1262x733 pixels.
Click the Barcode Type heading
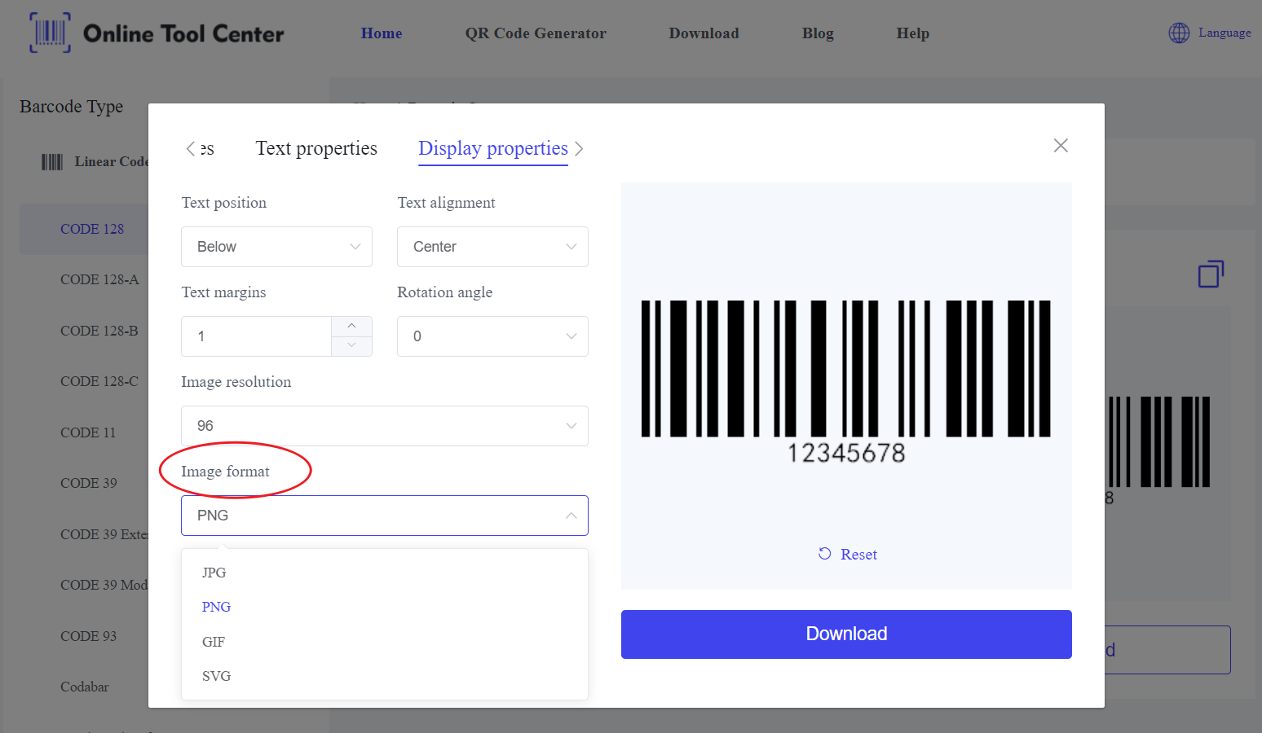(72, 107)
